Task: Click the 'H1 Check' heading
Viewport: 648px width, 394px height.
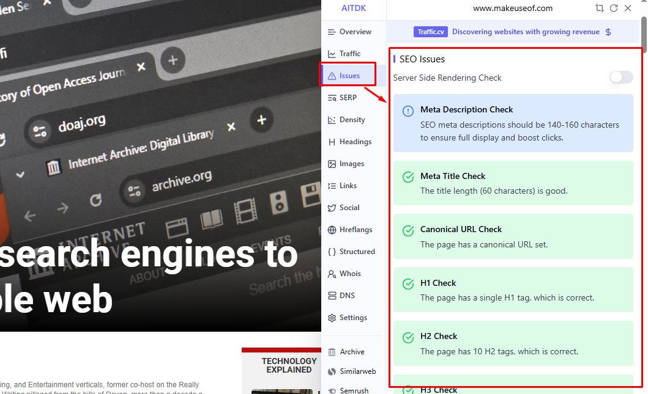Action: point(438,283)
